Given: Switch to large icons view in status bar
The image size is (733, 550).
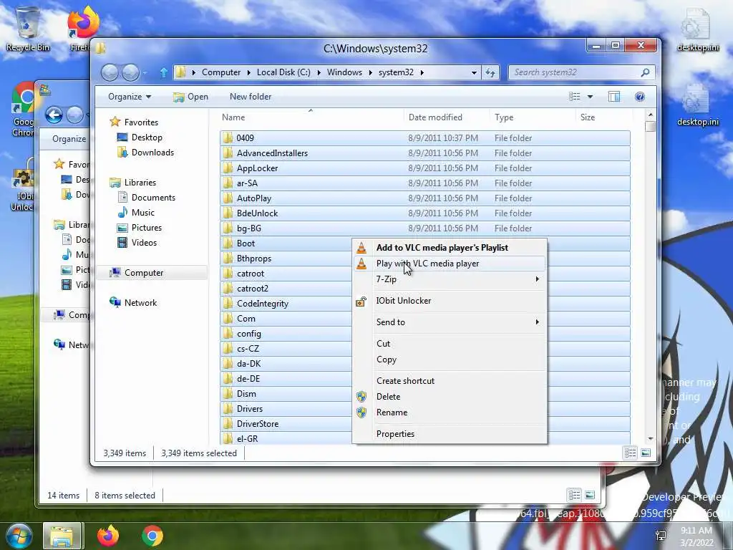Looking at the screenshot, I should pyautogui.click(x=646, y=453).
